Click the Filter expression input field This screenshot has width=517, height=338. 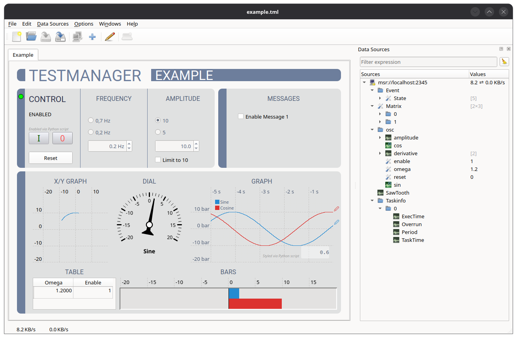tap(429, 62)
